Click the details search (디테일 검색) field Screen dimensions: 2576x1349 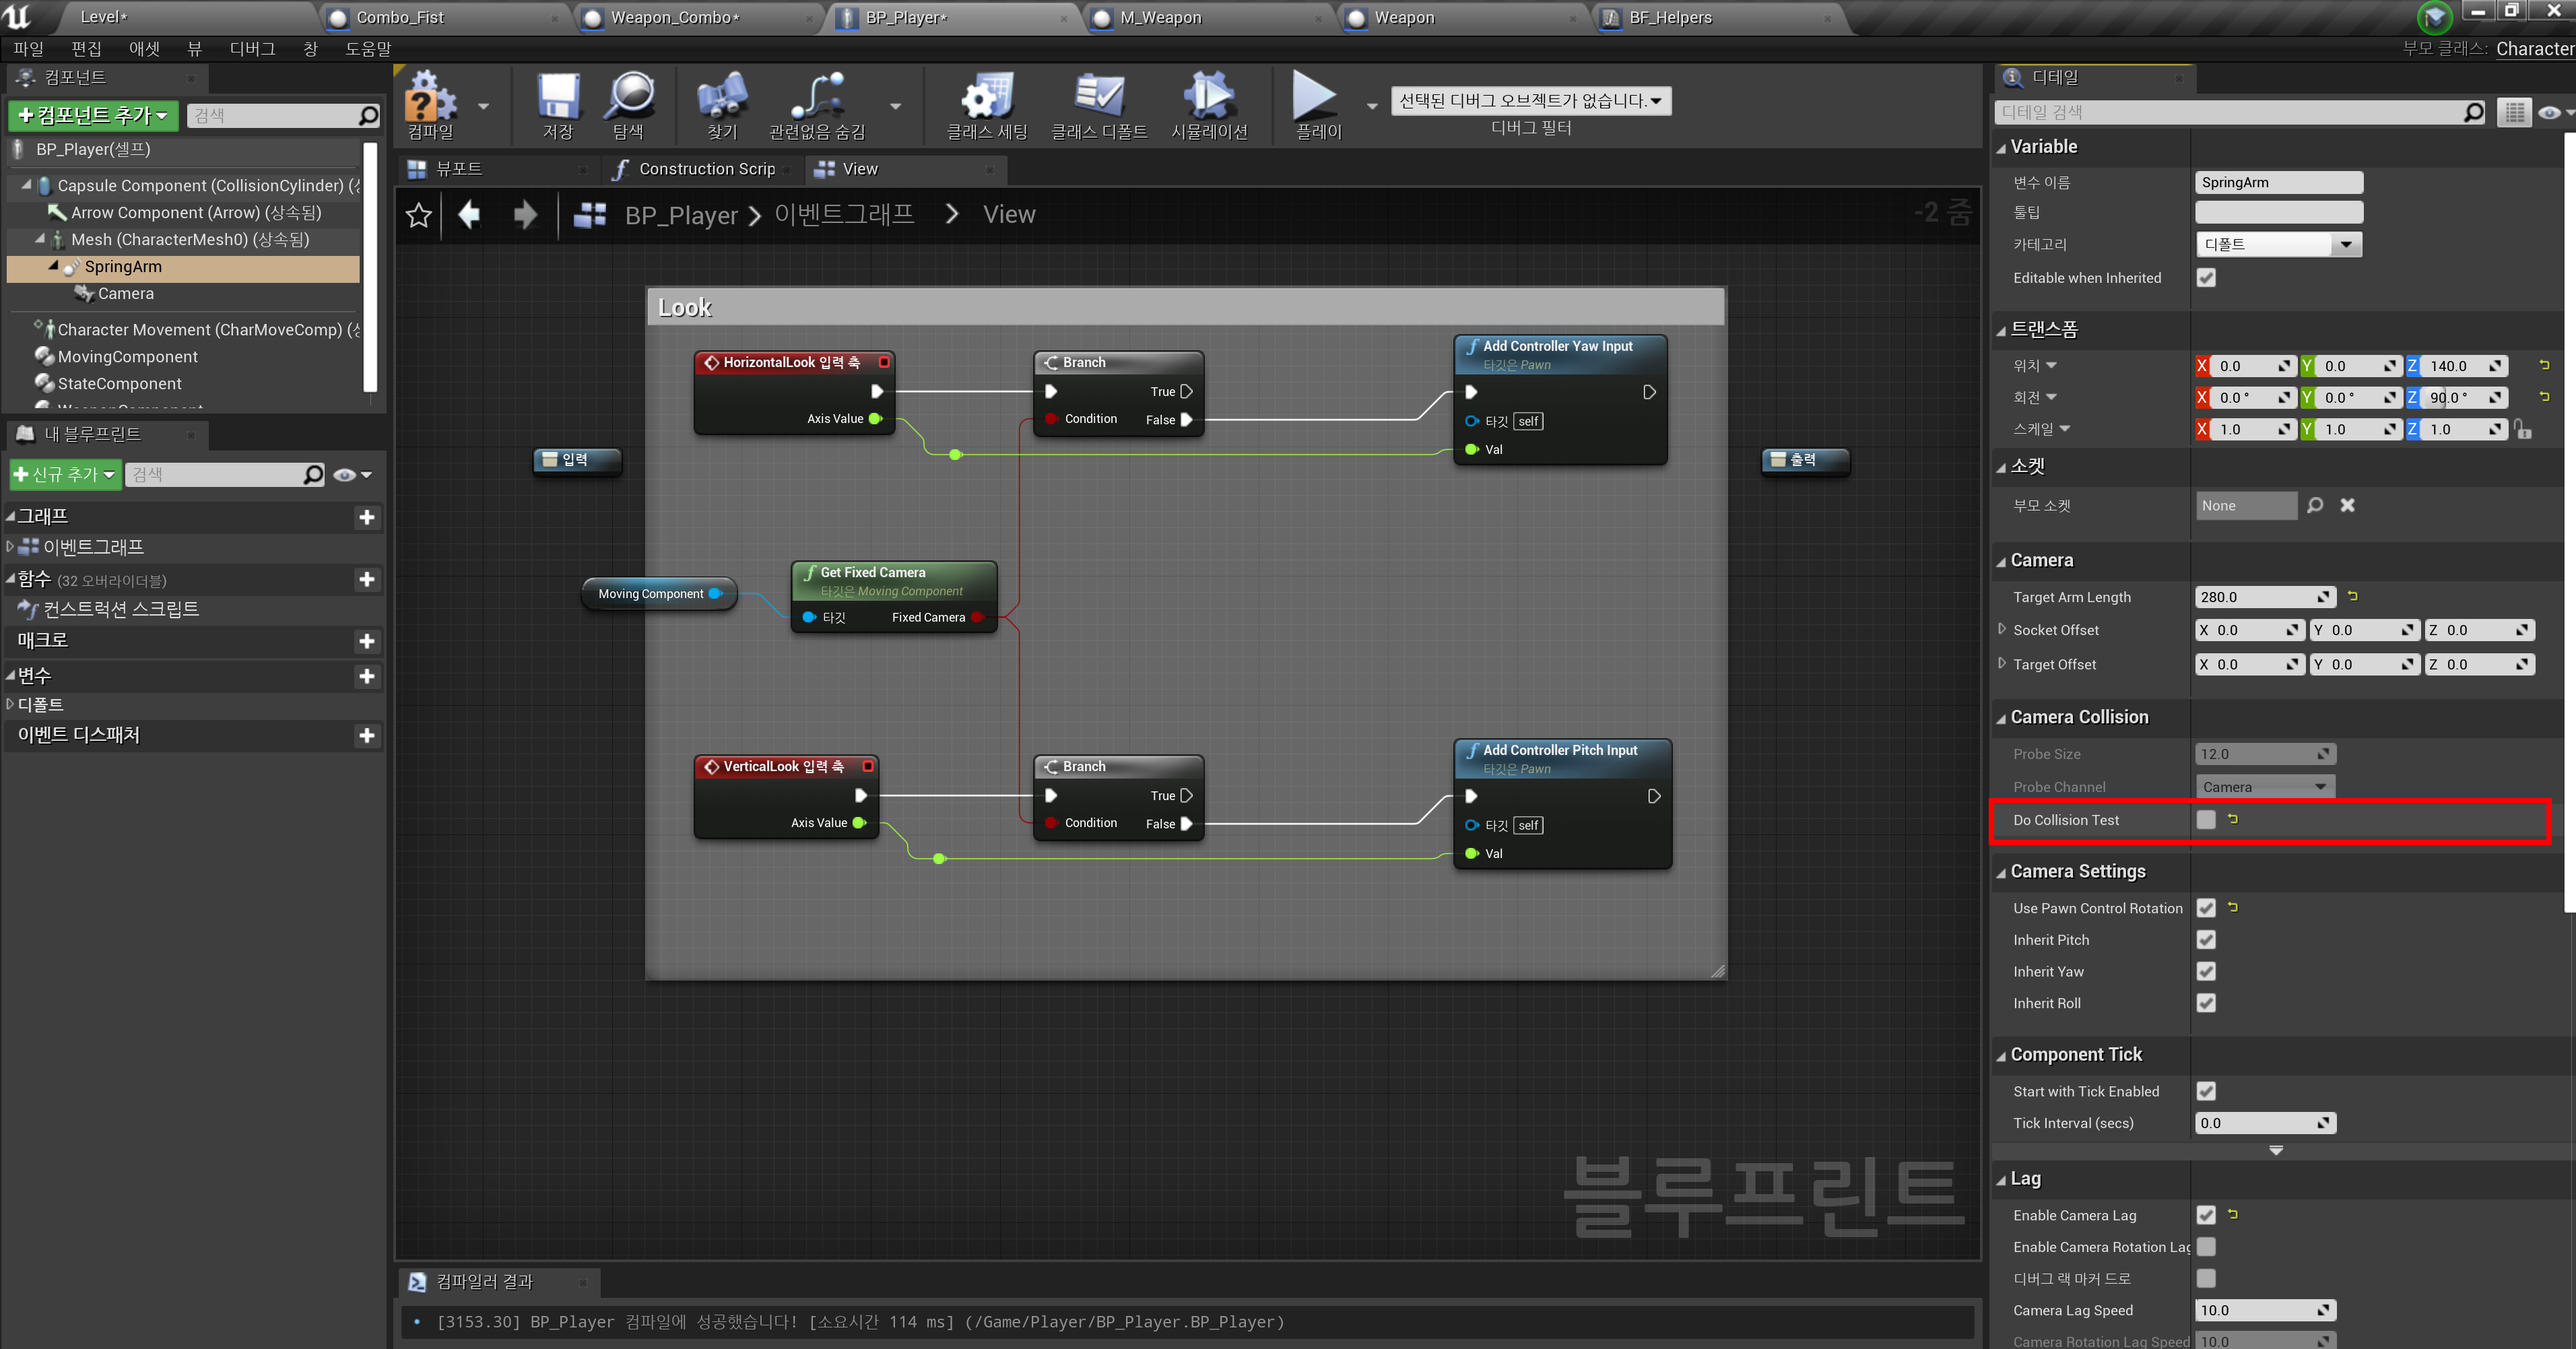tap(2240, 113)
